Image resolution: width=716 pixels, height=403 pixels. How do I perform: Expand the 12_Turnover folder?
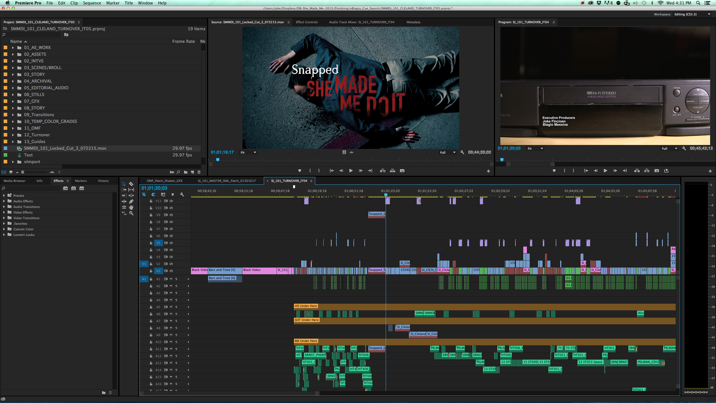10,135
